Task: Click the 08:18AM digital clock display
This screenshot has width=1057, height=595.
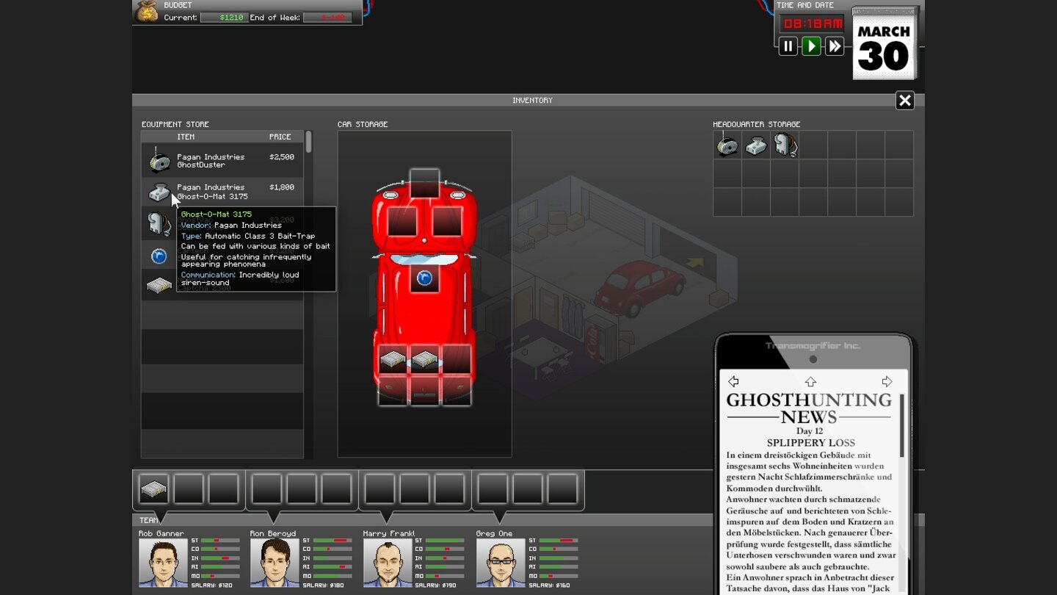Action: 813,24
